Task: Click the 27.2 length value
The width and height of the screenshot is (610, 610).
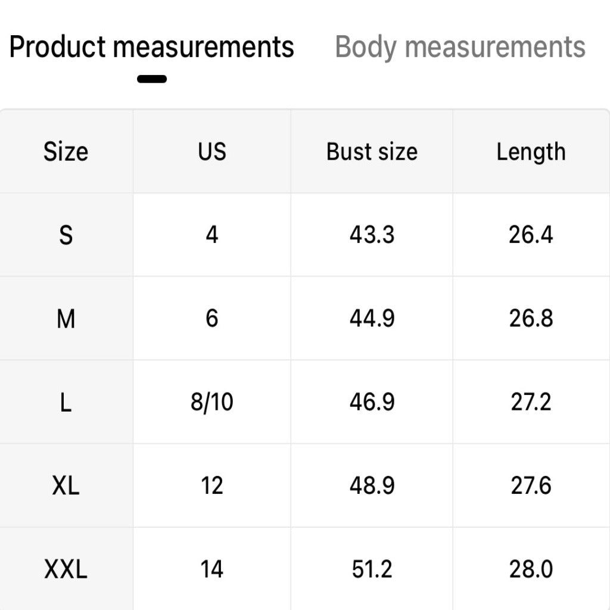Action: click(531, 402)
